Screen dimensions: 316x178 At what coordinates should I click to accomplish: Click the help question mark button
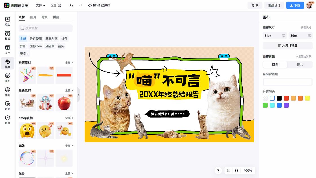pos(218,171)
